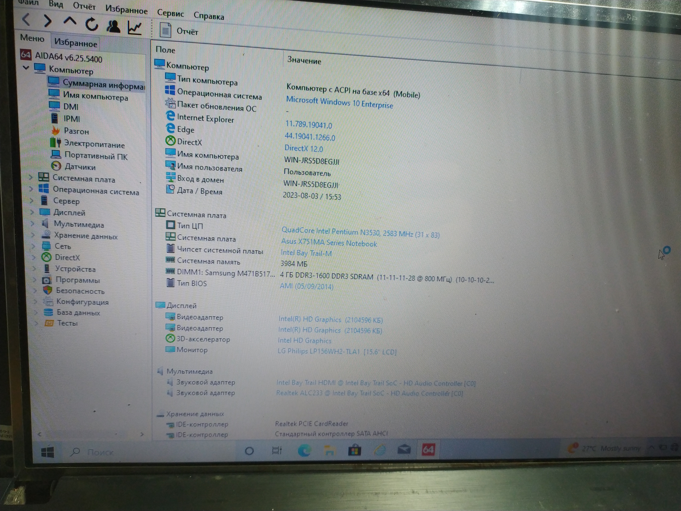Click the Edge icon in the field list
This screenshot has width=681, height=511.
point(170,128)
